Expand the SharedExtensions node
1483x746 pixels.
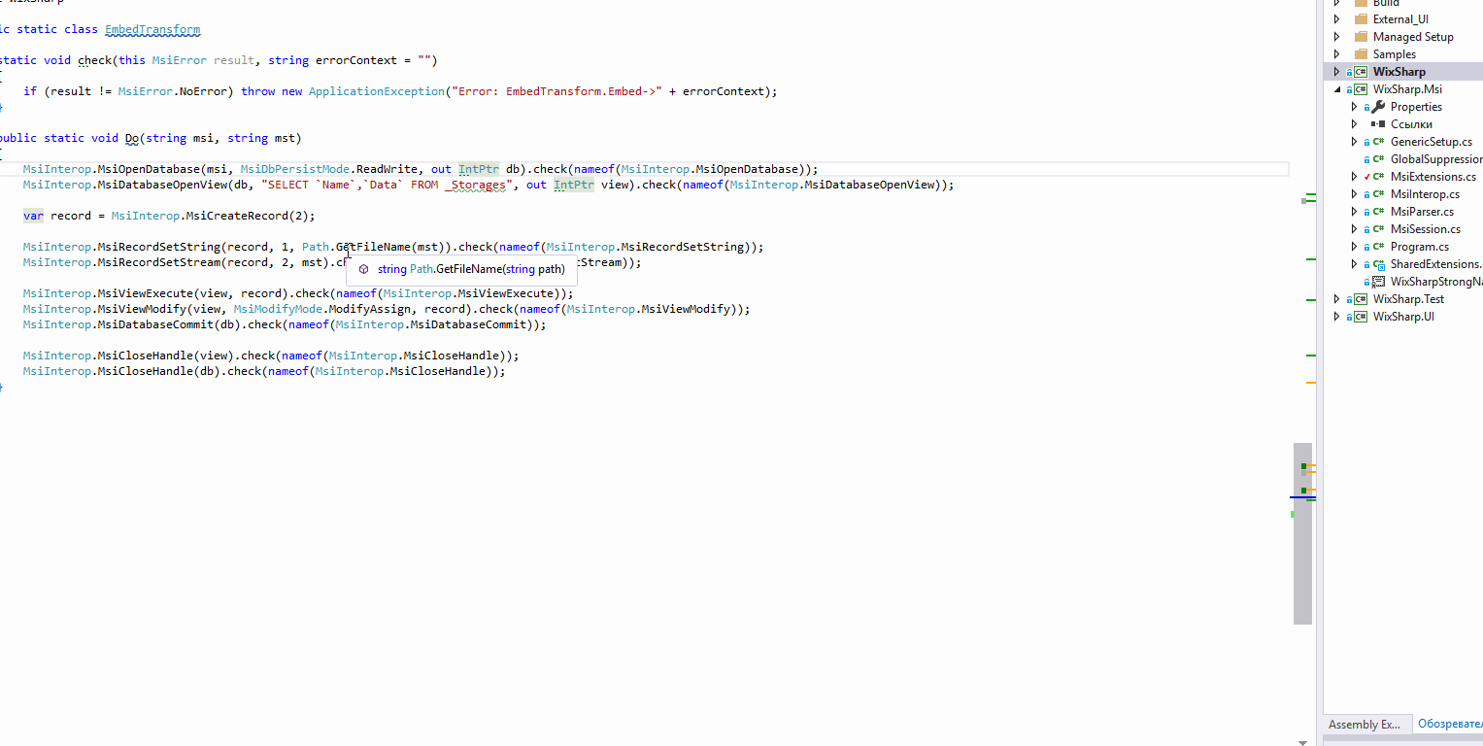tap(1355, 264)
